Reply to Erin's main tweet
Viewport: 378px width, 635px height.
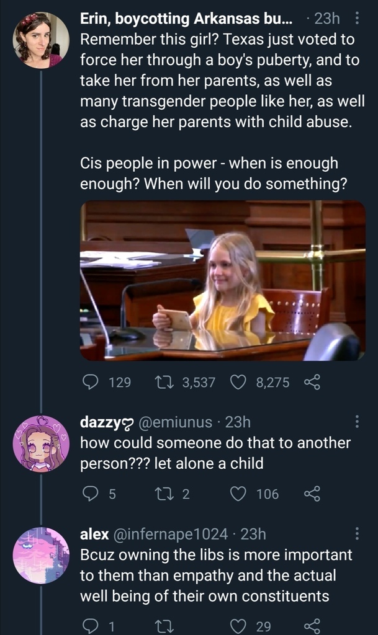91,383
